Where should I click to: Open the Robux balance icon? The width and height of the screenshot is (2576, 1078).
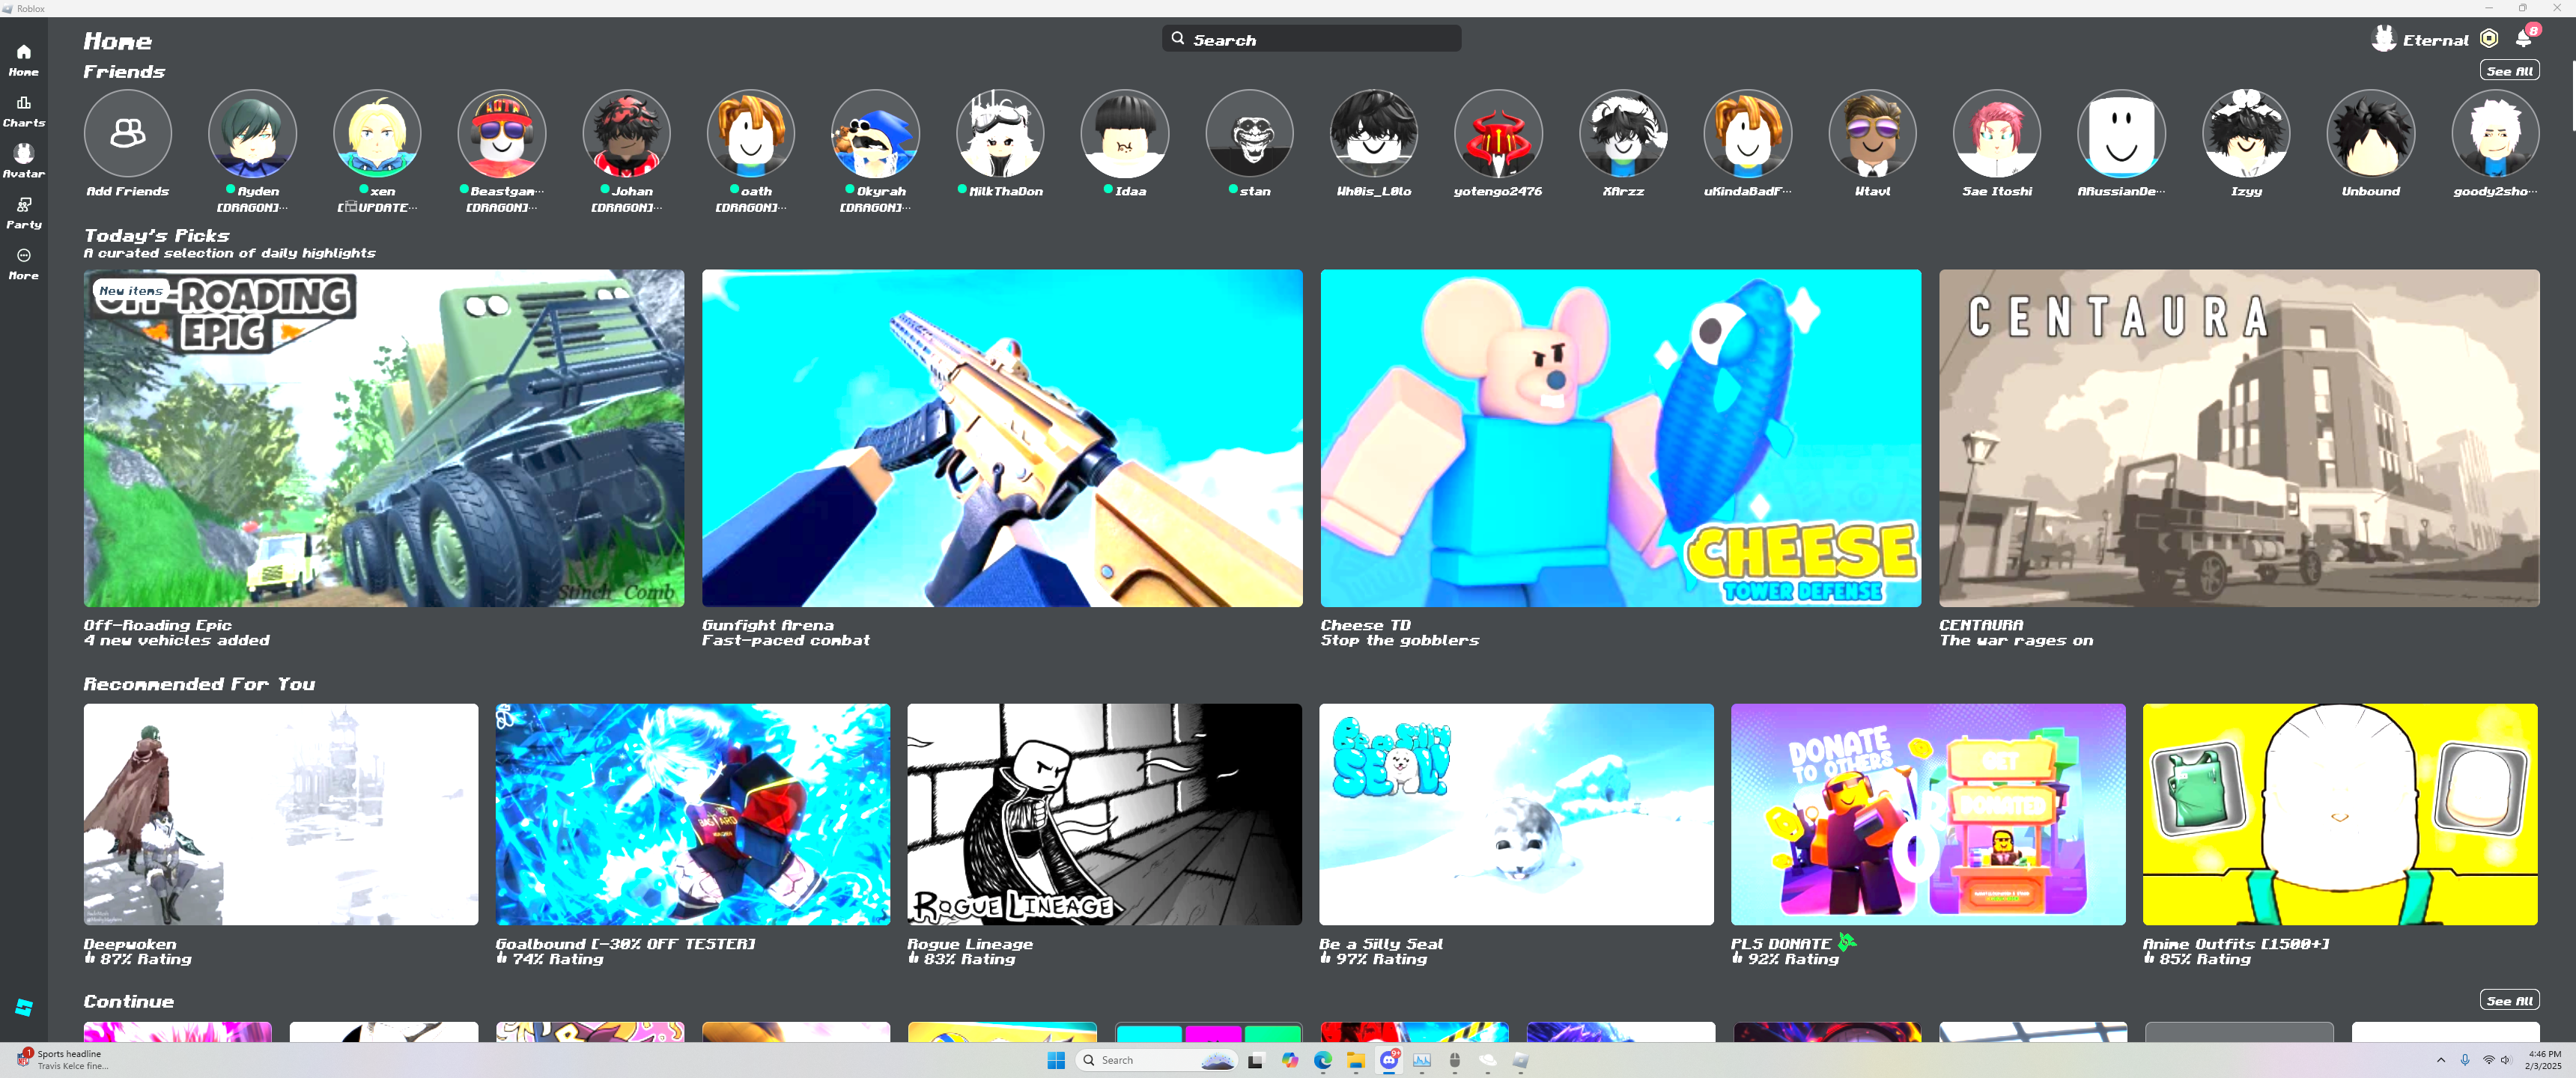(2489, 39)
